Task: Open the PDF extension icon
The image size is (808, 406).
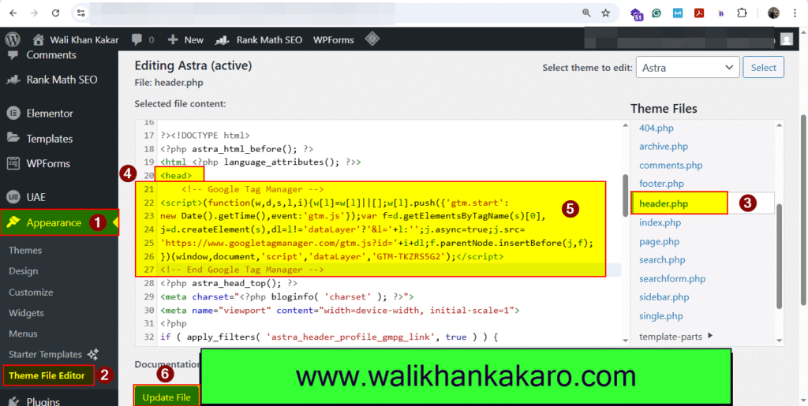Action: pyautogui.click(x=699, y=13)
